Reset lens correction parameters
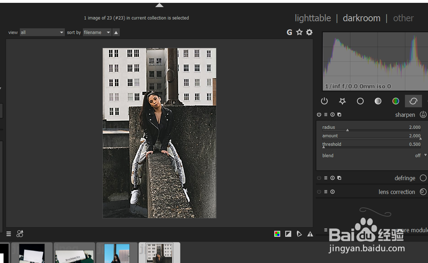 tap(332, 192)
